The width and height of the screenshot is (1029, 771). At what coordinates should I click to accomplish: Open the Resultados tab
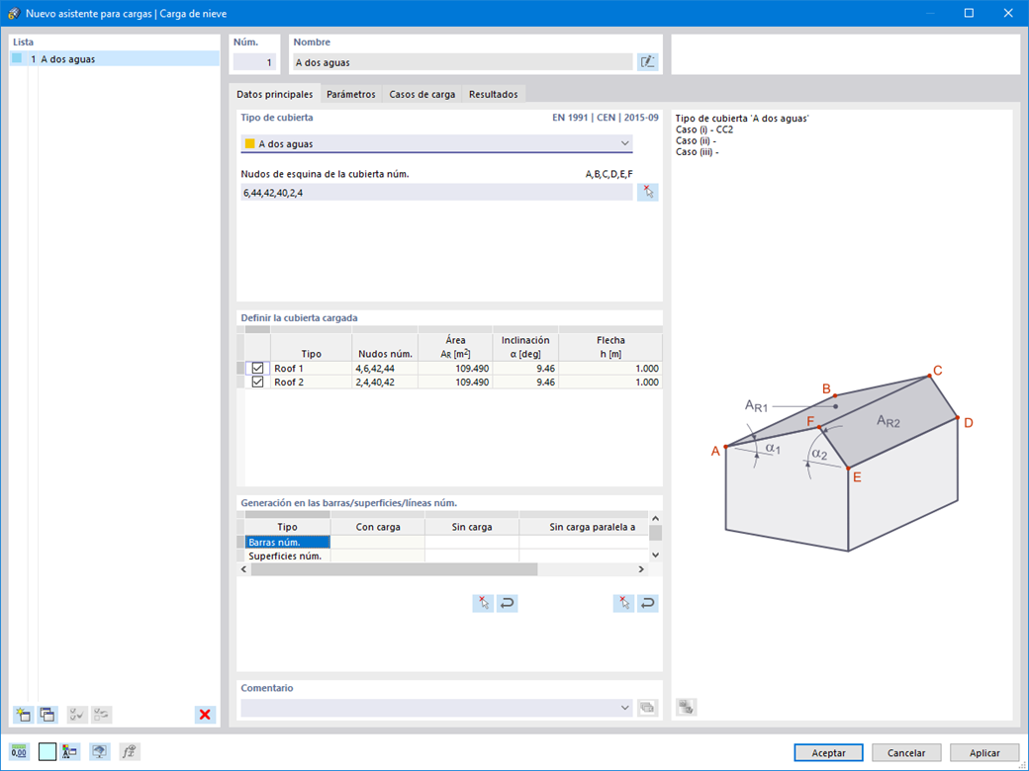tap(494, 95)
